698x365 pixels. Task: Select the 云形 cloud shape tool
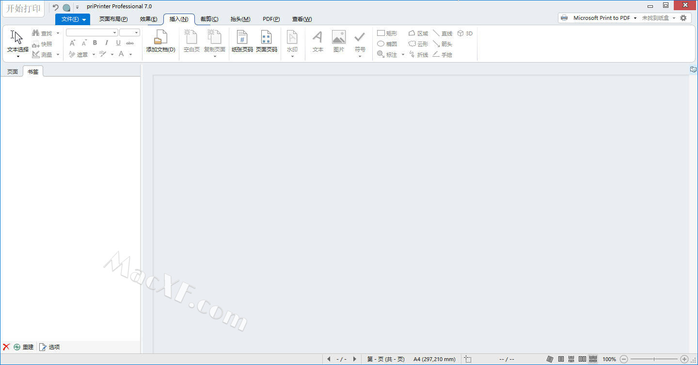pos(418,44)
